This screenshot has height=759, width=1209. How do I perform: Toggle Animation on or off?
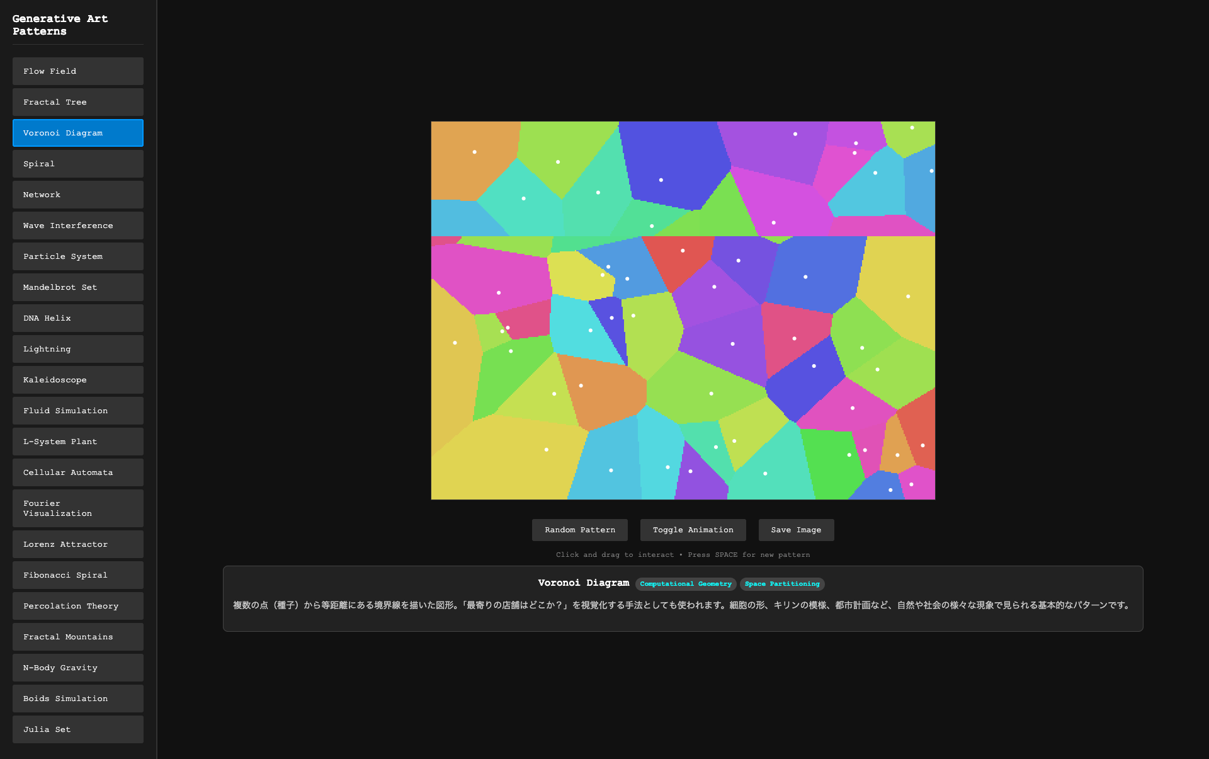pos(693,530)
